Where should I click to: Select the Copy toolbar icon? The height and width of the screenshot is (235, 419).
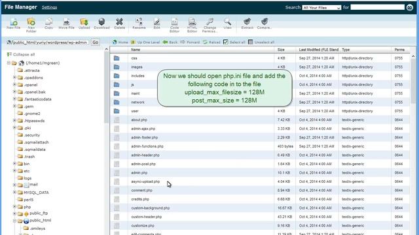pos(48,23)
